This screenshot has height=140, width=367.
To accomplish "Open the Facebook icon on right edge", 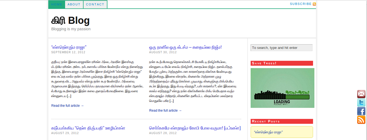I will [361, 111].
